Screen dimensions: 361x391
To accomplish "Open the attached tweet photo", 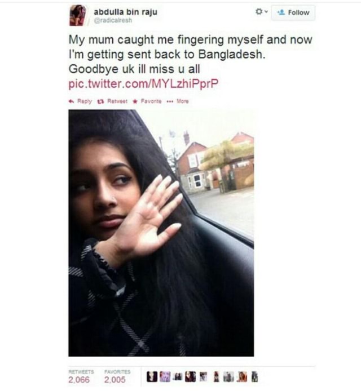I will coord(161,233).
